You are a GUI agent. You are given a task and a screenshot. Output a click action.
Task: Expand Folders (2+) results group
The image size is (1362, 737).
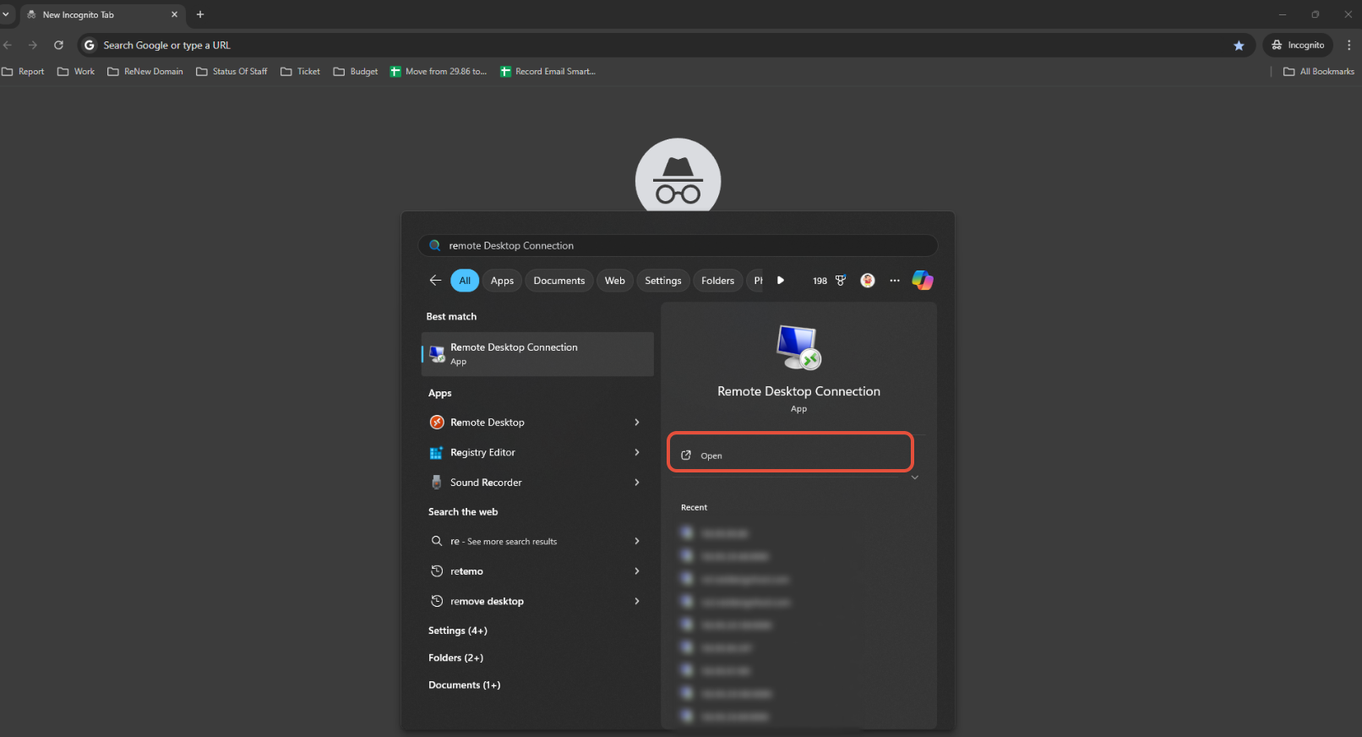coord(456,658)
